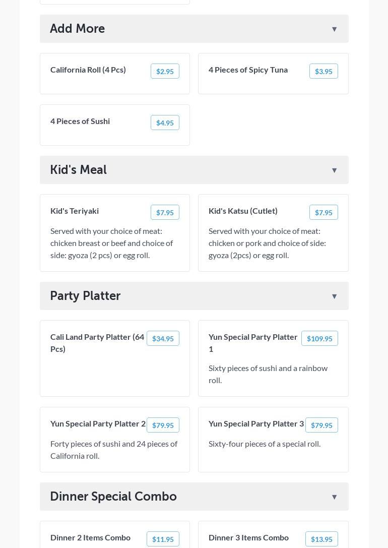Select Kid's Teriyaki $7.95 price button
The width and height of the screenshot is (388, 548).
[165, 213]
